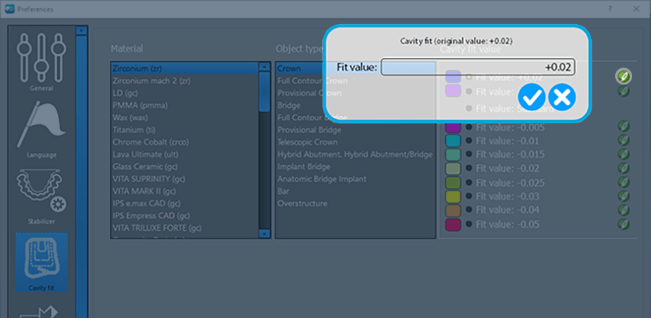
Task: Click the edit icon for fit value -0.005
Action: (x=623, y=126)
